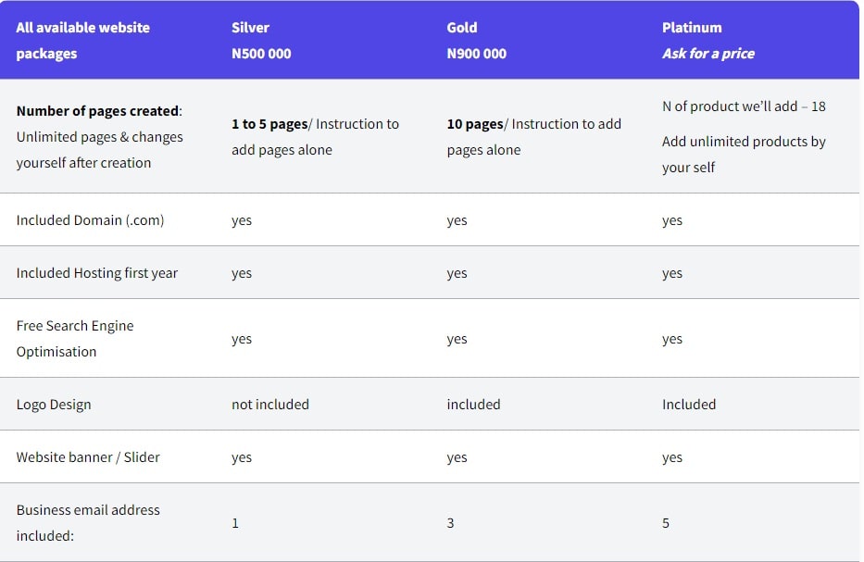
Task: Click Platinum business email count 5
Action: coord(666,523)
